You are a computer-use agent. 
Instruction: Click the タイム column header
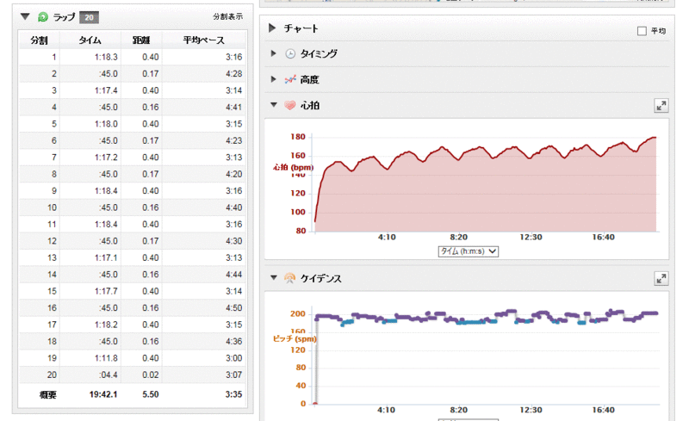click(90, 40)
